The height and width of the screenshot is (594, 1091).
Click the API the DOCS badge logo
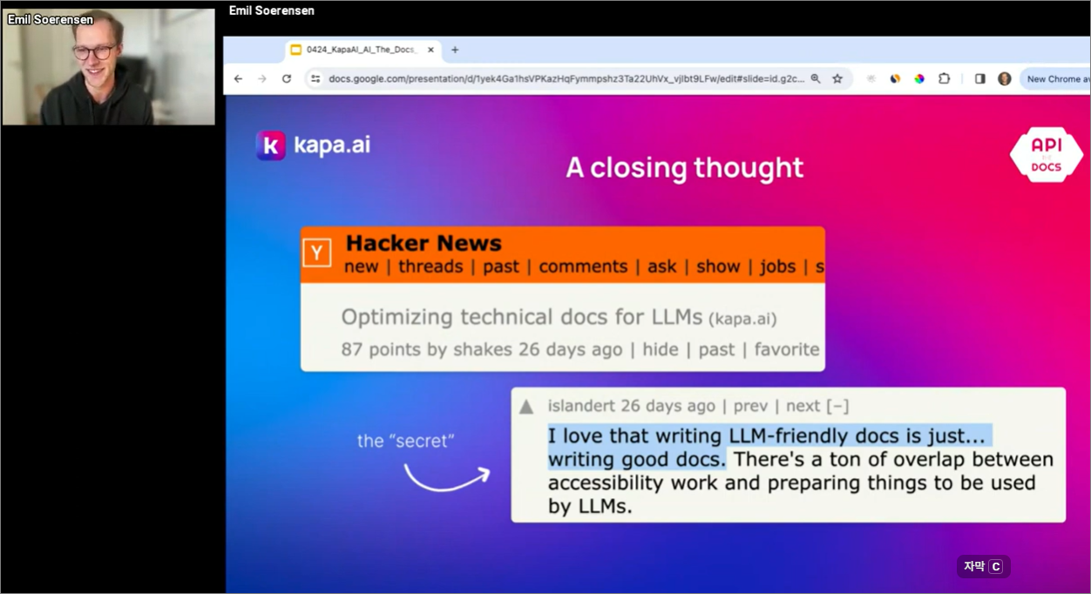[1046, 155]
